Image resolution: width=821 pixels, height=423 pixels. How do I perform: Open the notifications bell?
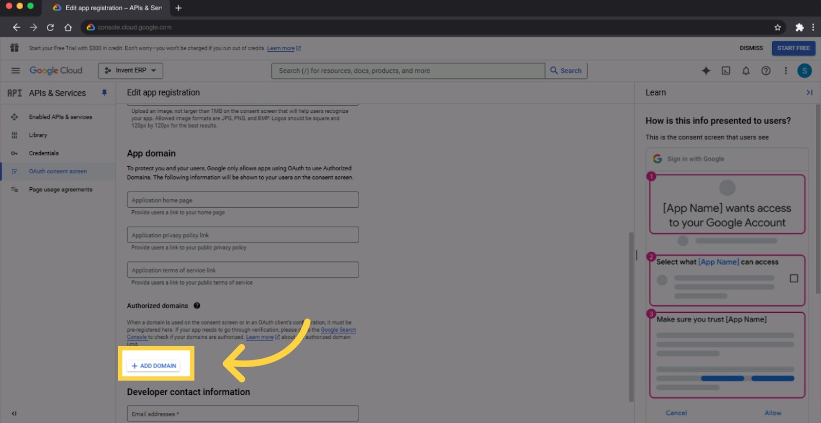(746, 71)
